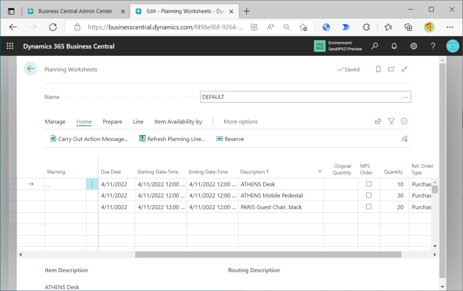The width and height of the screenshot is (463, 291).
Task: Open the Prepare menu
Action: point(112,122)
